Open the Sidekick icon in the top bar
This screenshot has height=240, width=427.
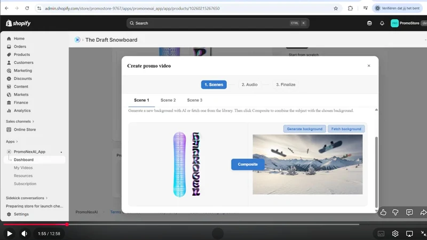click(x=369, y=23)
